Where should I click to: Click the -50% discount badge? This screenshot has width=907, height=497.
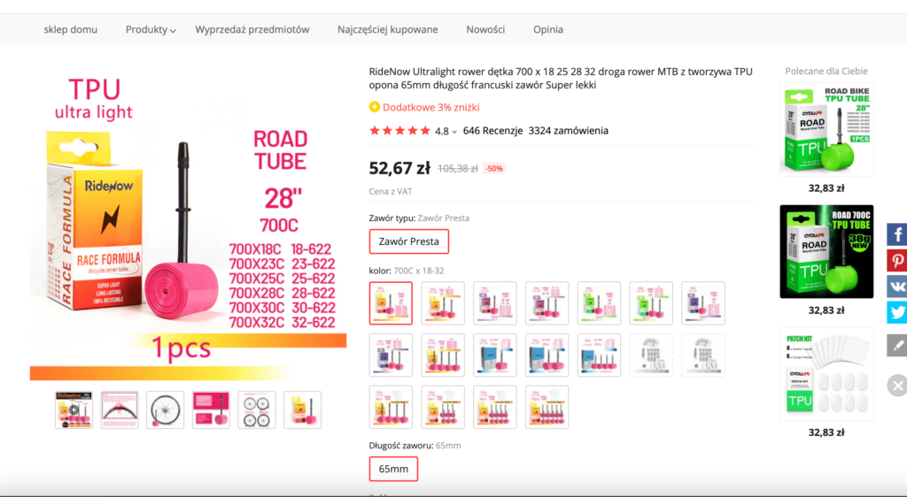[494, 169]
